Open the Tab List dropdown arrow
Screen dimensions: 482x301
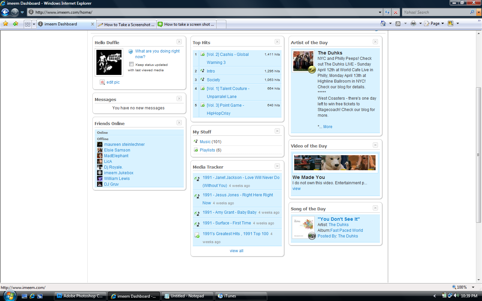click(x=34, y=24)
